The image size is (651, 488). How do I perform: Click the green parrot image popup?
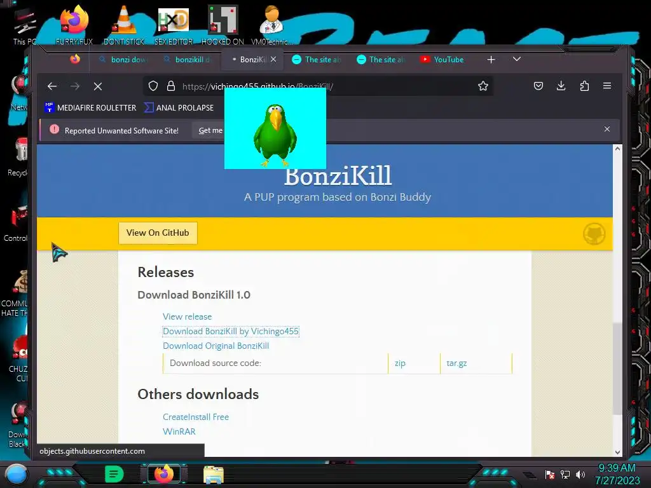(275, 128)
